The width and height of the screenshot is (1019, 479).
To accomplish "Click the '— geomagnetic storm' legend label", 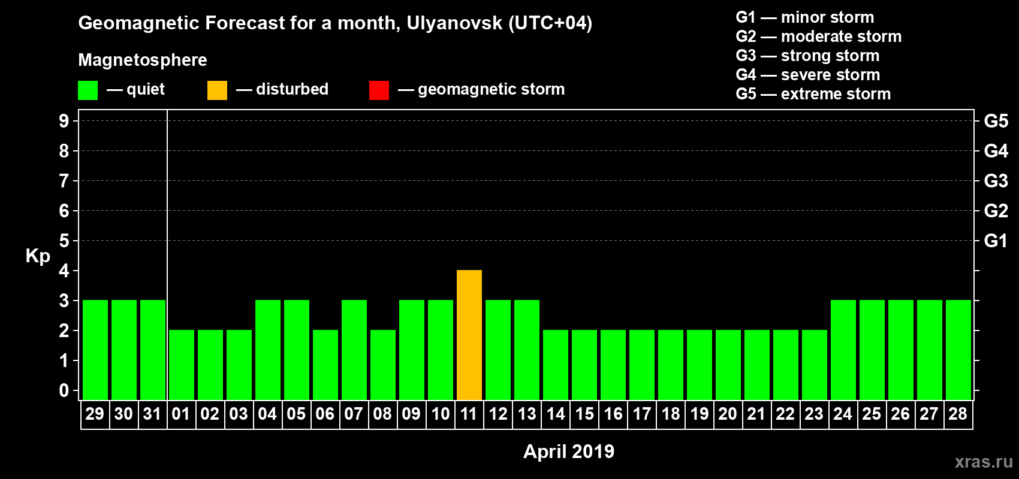I will [x=481, y=90].
